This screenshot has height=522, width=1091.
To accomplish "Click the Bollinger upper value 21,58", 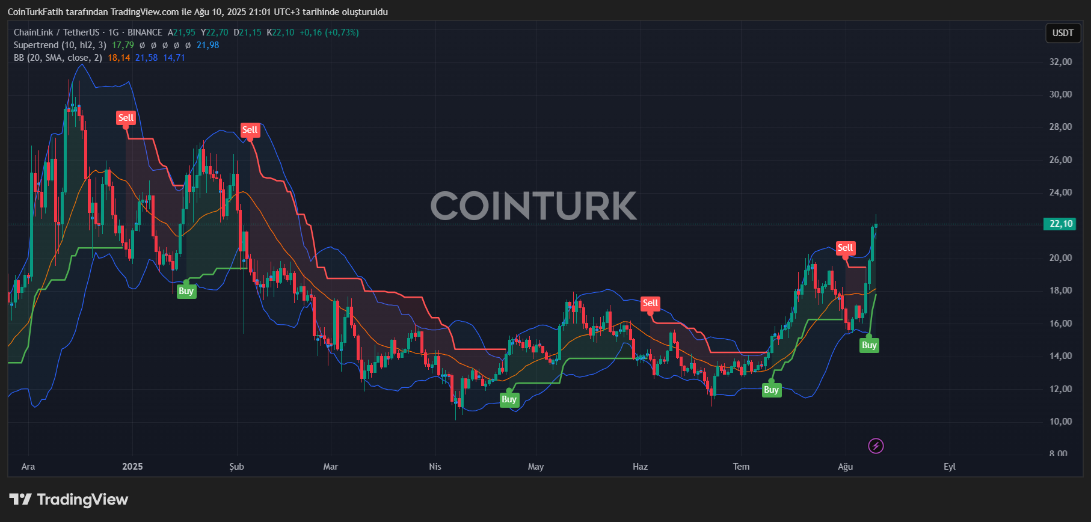I will point(146,58).
